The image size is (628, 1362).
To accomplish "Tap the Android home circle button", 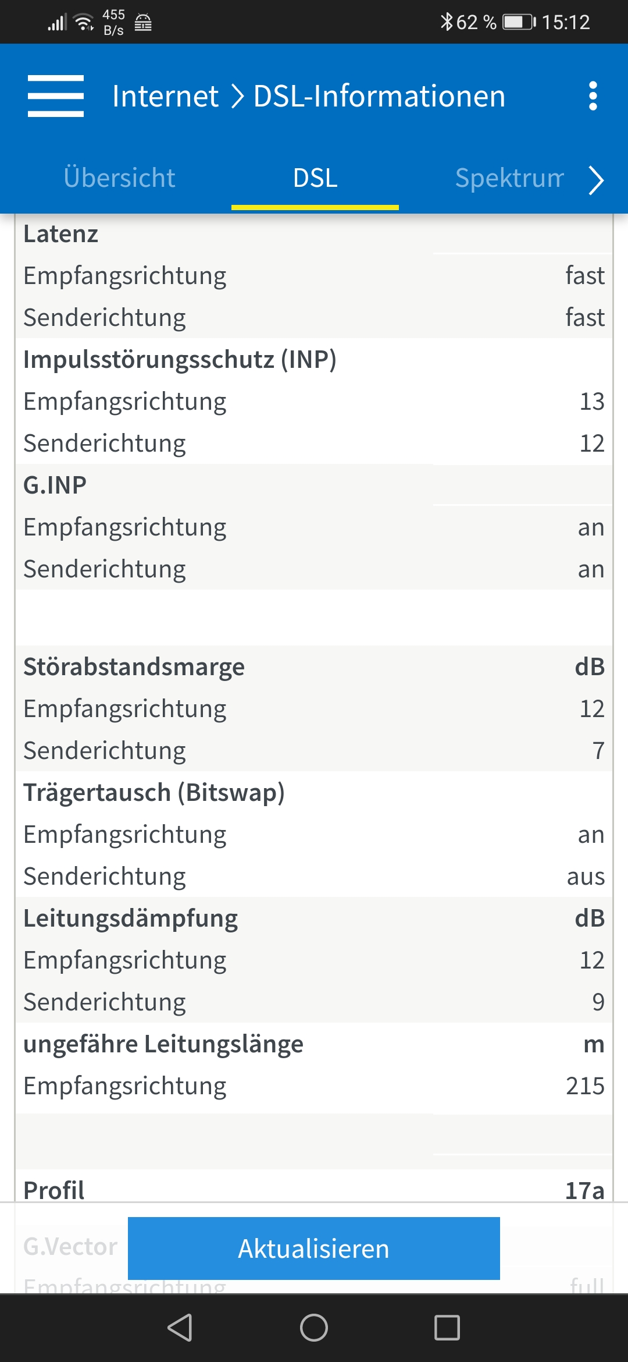I will 314,1328.
